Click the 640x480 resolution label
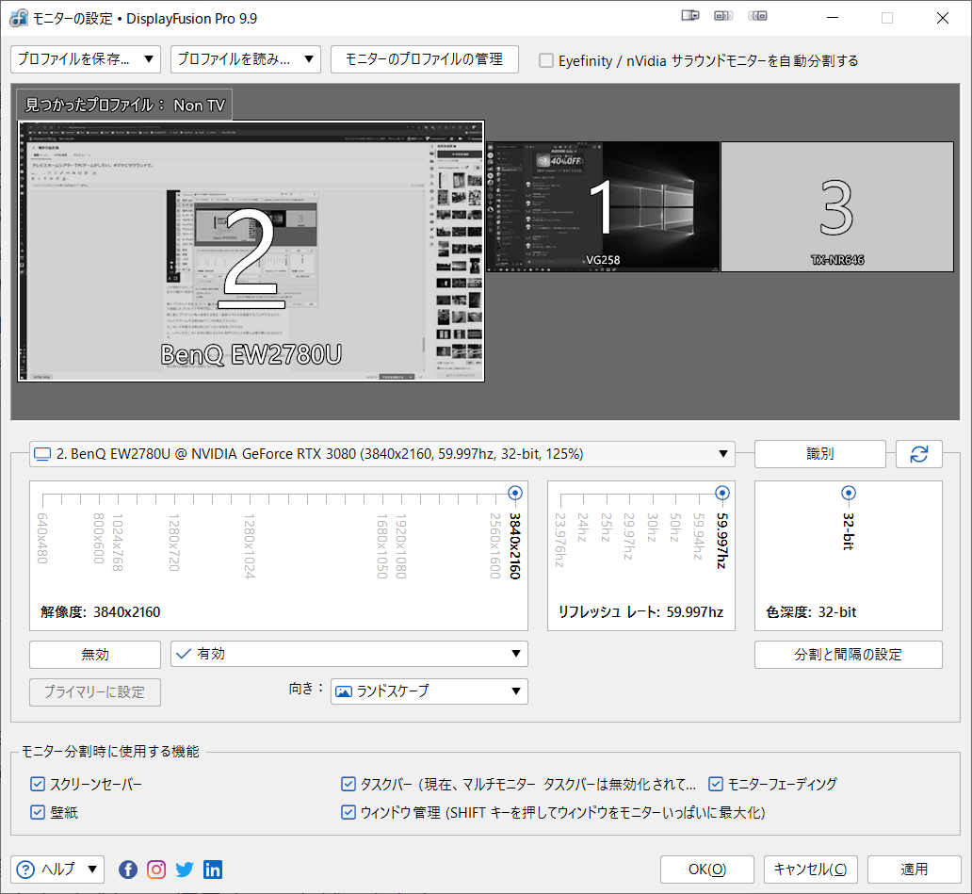Viewport: 972px width, 894px height. (x=42, y=538)
